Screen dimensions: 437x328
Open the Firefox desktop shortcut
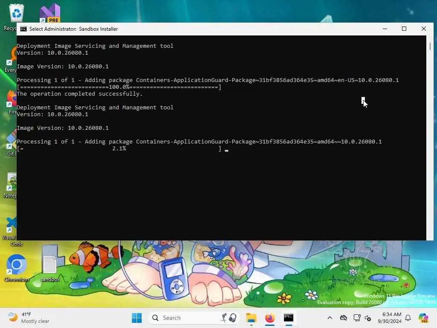[12, 102]
